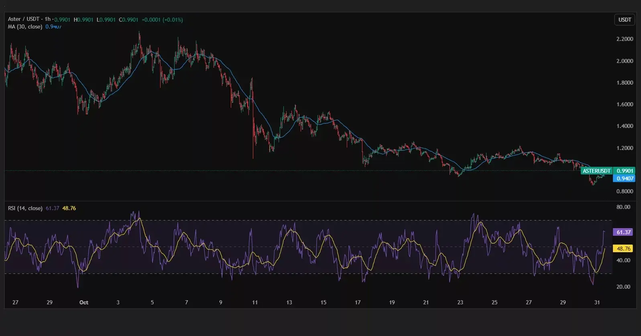641x336 pixels.
Task: Click the 20.00 level on RSI scale
Action: (x=623, y=287)
